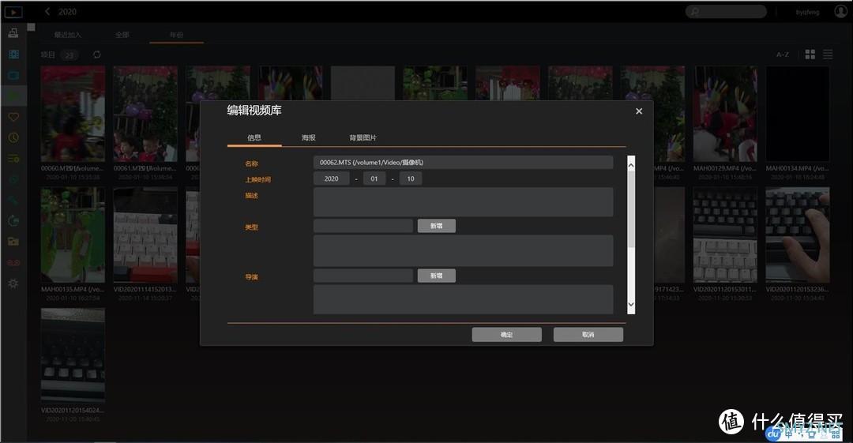Open the 背景图片 tab
The image size is (853, 443).
(x=363, y=137)
